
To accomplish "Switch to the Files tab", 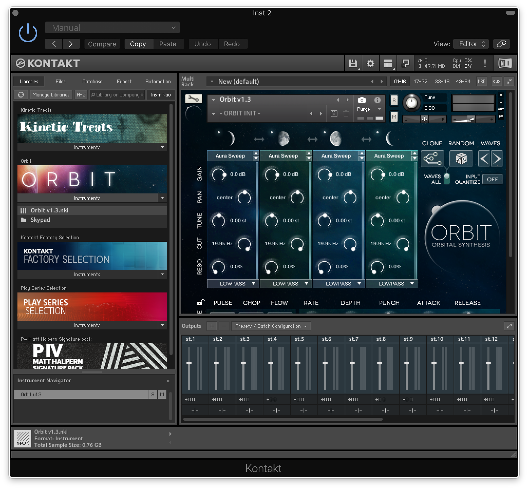I will click(x=60, y=82).
